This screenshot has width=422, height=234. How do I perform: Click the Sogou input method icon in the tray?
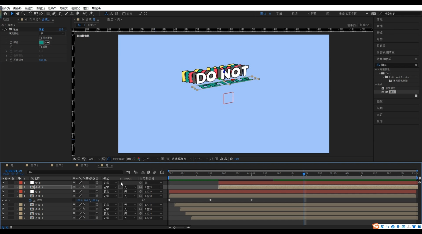tap(376, 226)
